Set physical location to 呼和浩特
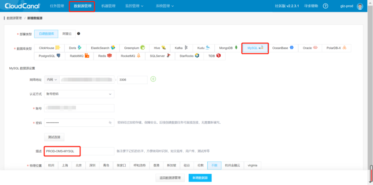This screenshot has width=373, height=185. [140, 166]
